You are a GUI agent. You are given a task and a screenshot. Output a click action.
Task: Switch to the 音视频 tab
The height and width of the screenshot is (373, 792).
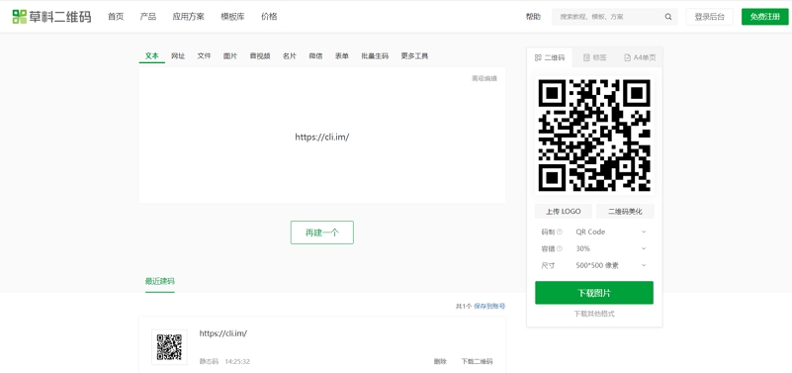pyautogui.click(x=260, y=56)
